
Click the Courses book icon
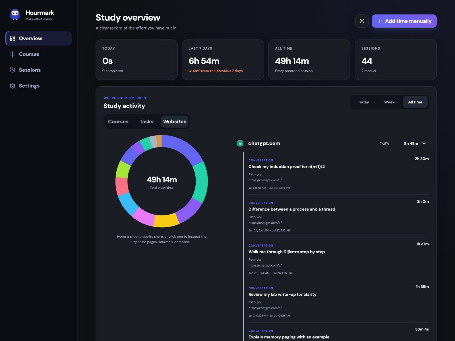(13, 54)
